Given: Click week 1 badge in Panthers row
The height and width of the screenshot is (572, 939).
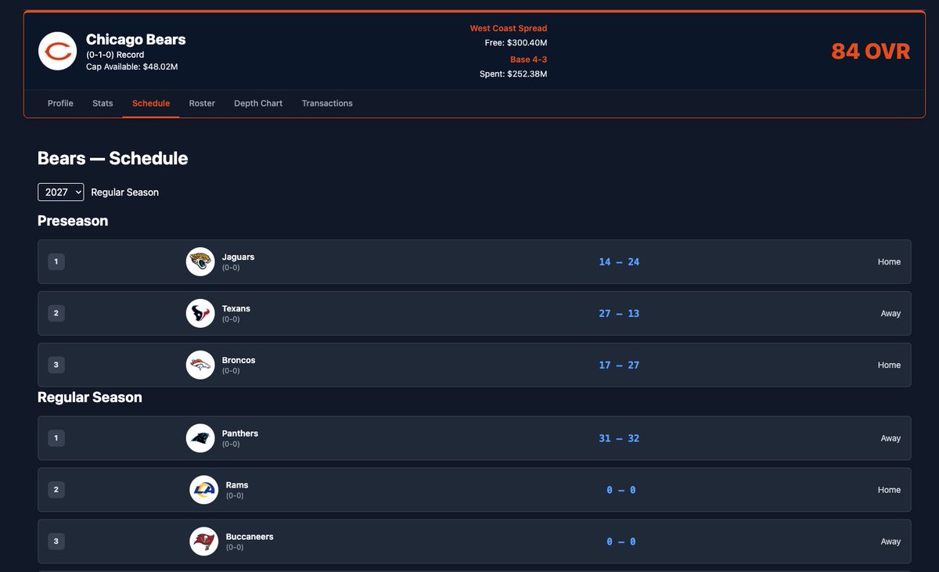Looking at the screenshot, I should [56, 438].
